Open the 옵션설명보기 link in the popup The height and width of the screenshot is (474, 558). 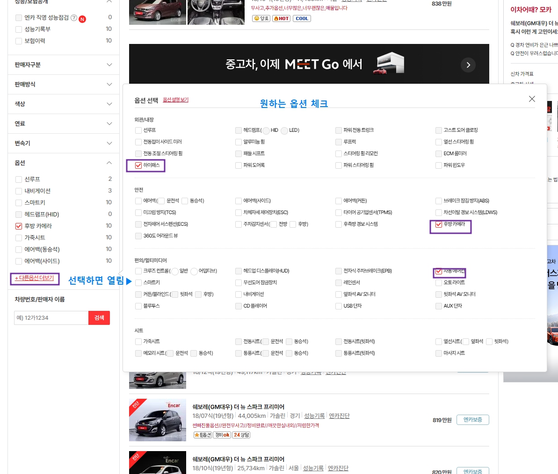(x=175, y=100)
